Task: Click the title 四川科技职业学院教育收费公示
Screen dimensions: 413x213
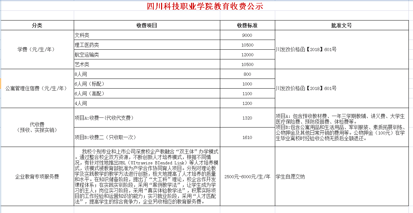Action: point(205,6)
